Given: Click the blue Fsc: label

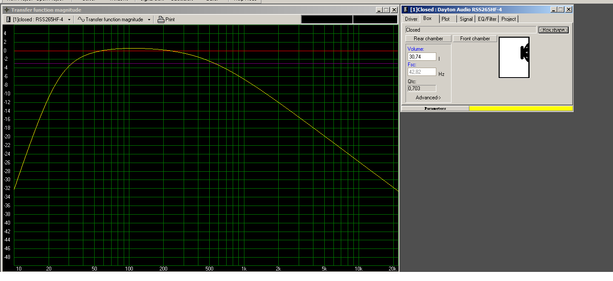Looking at the screenshot, I should 412,65.
